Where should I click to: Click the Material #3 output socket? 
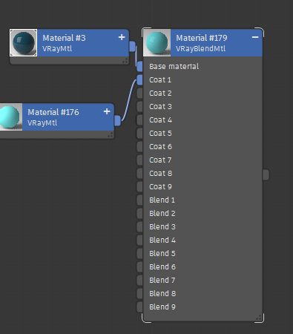coord(133,47)
